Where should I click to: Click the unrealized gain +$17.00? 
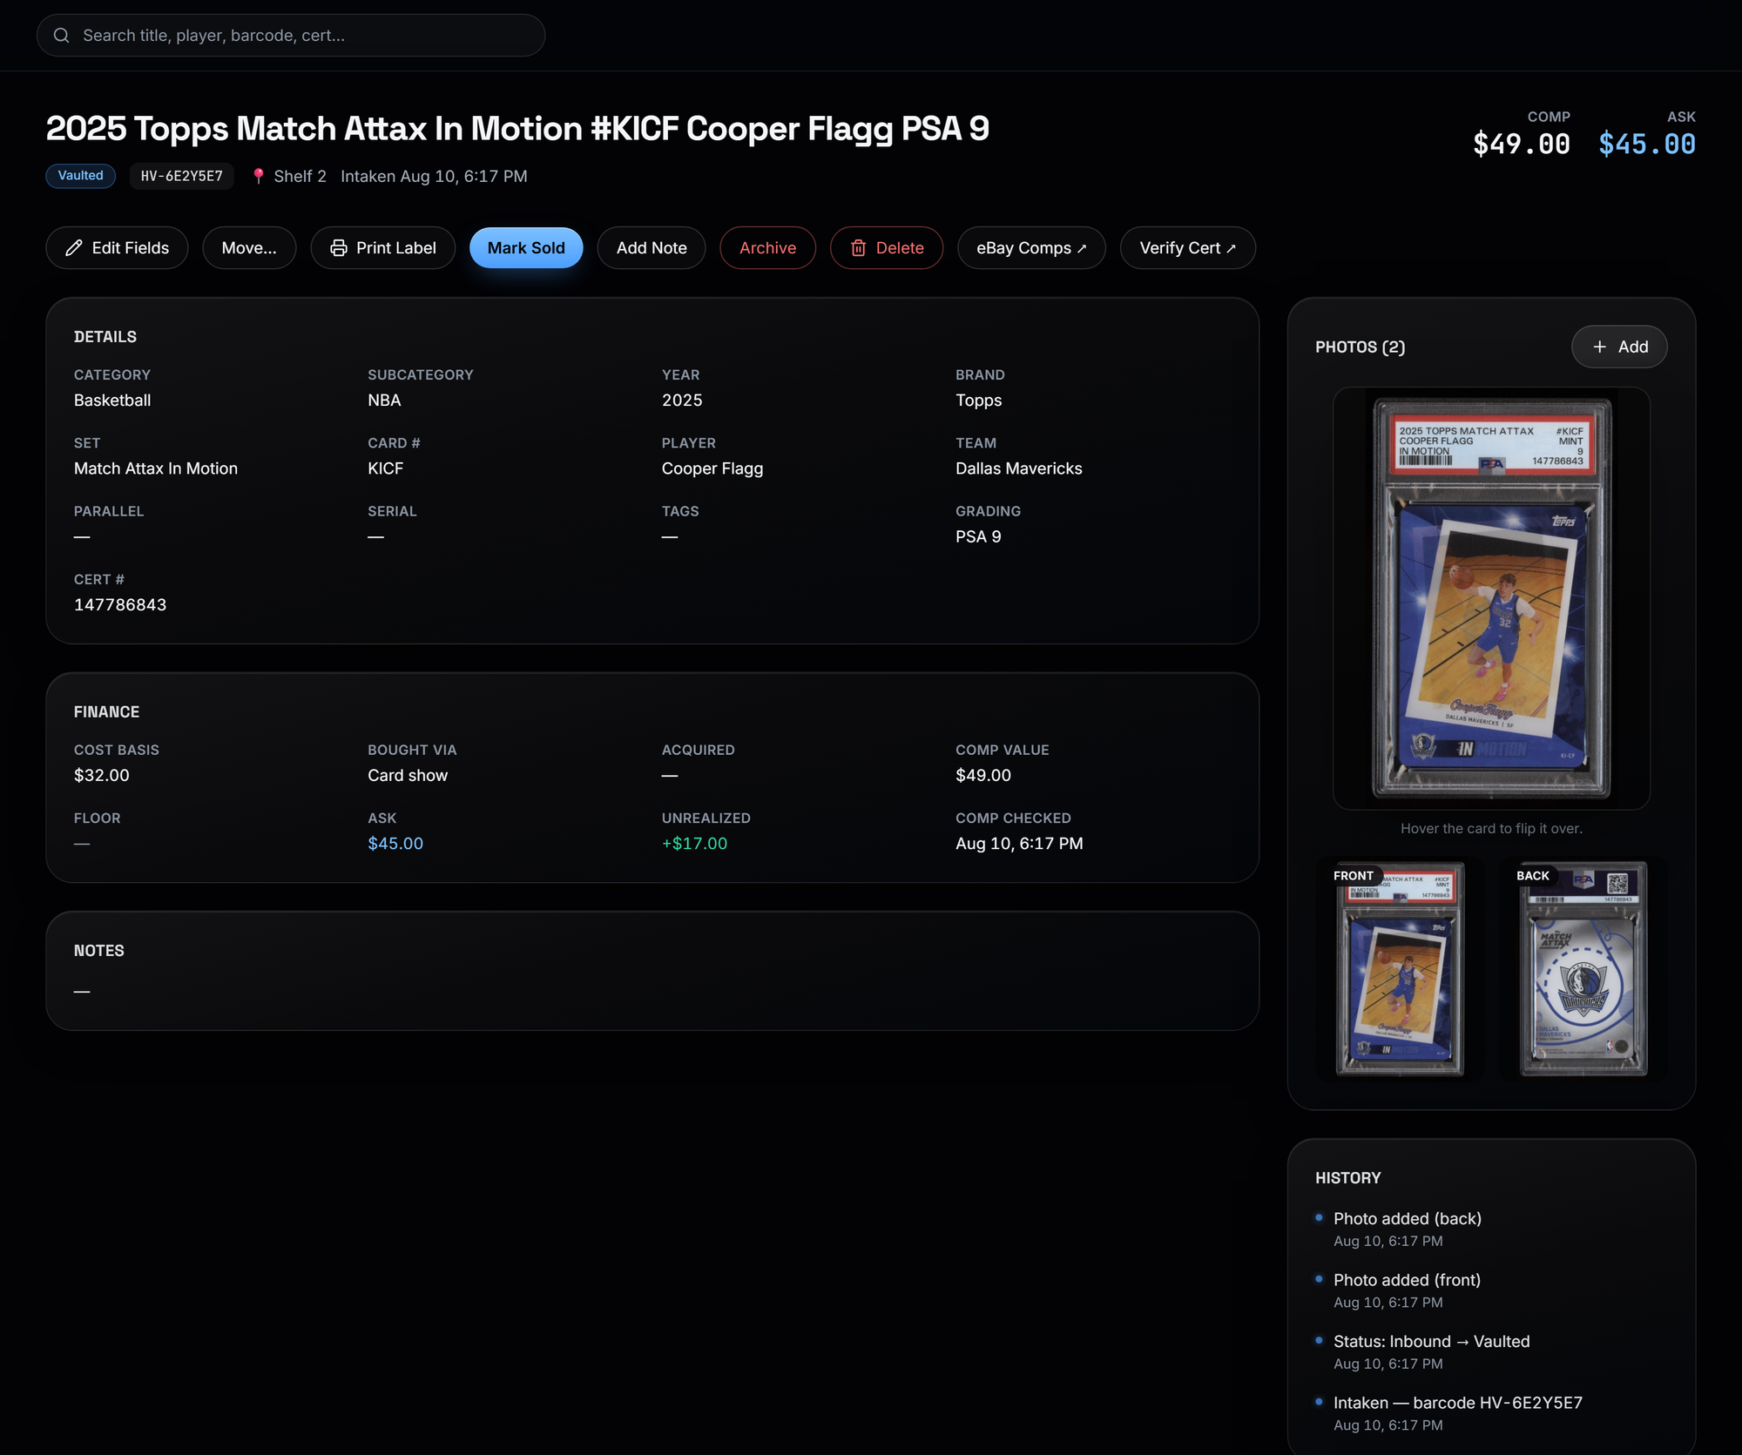point(694,843)
